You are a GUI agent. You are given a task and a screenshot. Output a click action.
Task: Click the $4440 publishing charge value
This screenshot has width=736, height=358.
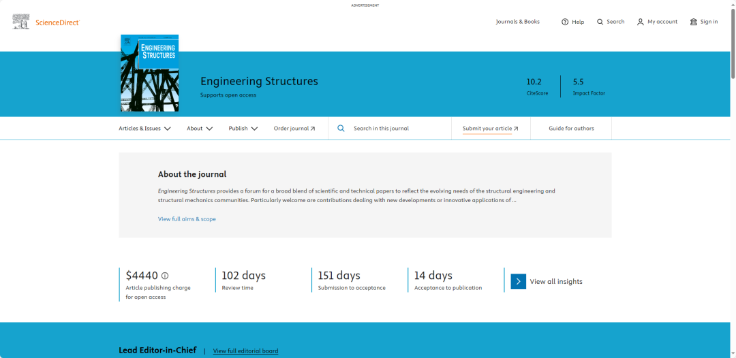(x=142, y=276)
